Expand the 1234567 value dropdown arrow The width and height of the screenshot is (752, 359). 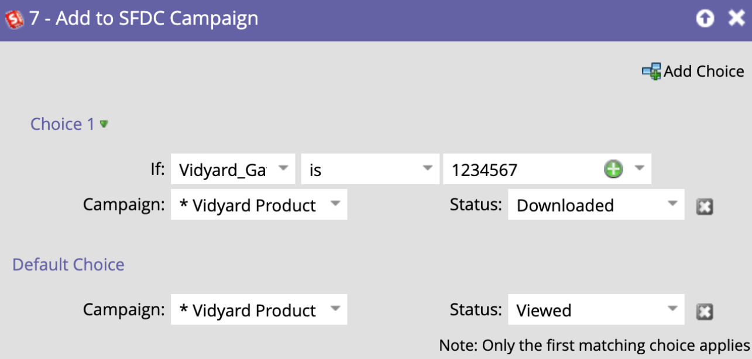(639, 168)
